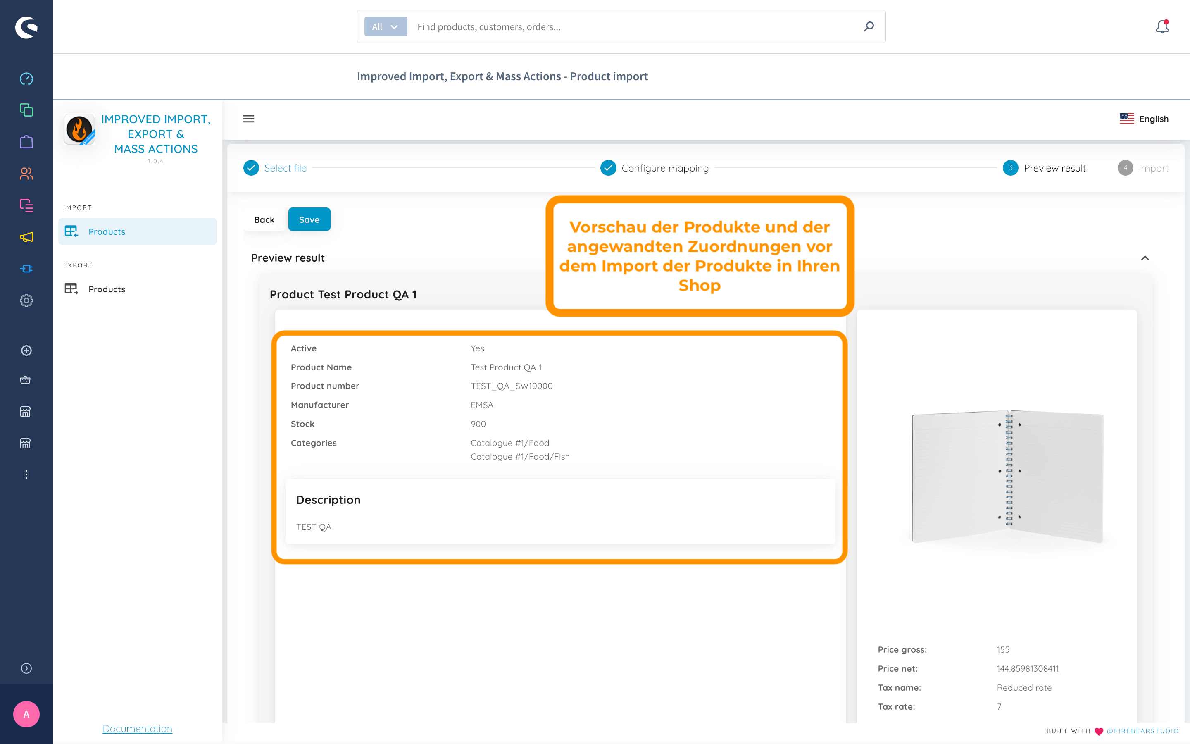Click the Products icon under Import
This screenshot has width=1190, height=744.
click(x=71, y=231)
